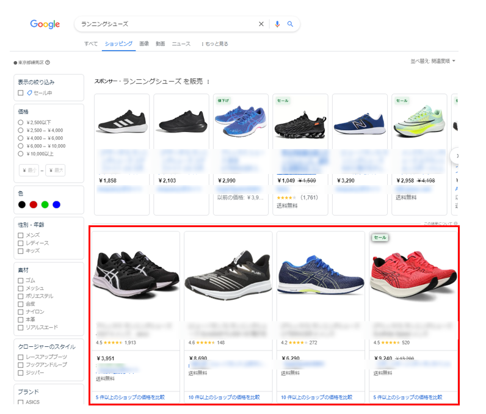Screen dimensions: 486x414
Task: Compare prices for the ¥9,240 shoe
Action: click(x=408, y=397)
